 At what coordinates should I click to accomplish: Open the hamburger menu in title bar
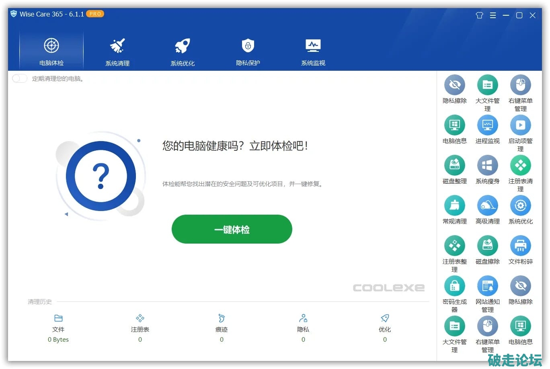click(493, 15)
